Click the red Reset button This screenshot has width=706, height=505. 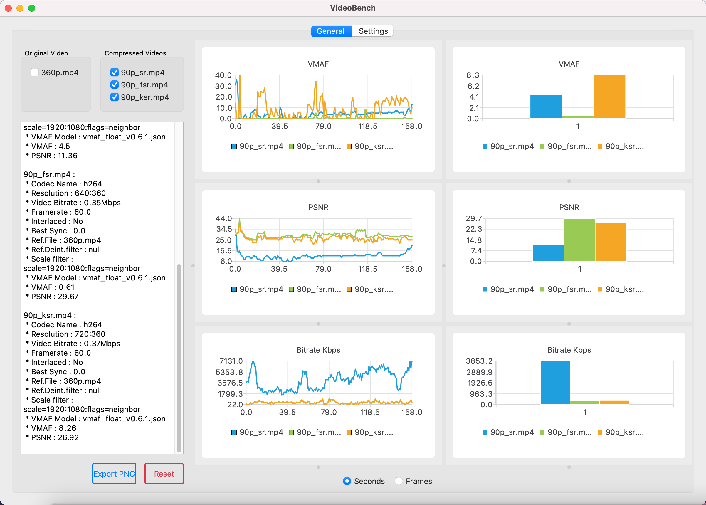[164, 474]
